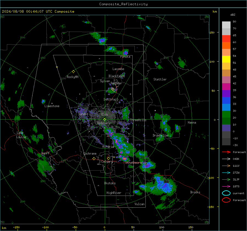Pick the light gray 70-80 dBZ swatch
This screenshot has width=247, height=231.
pos(226,25)
